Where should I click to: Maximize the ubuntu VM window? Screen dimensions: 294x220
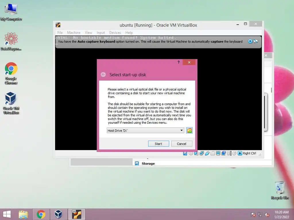[x=245, y=24]
